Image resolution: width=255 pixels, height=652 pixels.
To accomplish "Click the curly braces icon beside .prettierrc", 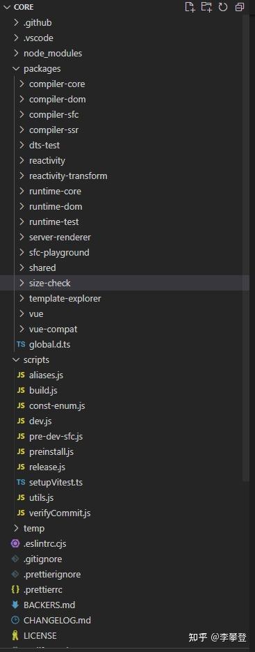I will [x=15, y=590].
